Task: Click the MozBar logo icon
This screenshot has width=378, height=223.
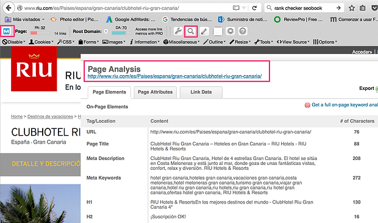Action: (7, 31)
